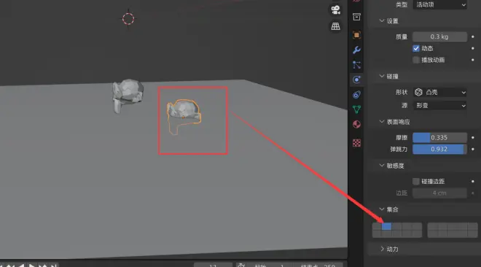Image resolution: width=481 pixels, height=267 pixels.
Task: Click the 质量 label text
Action: [402, 36]
